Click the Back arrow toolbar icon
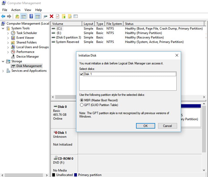 tap(3, 16)
